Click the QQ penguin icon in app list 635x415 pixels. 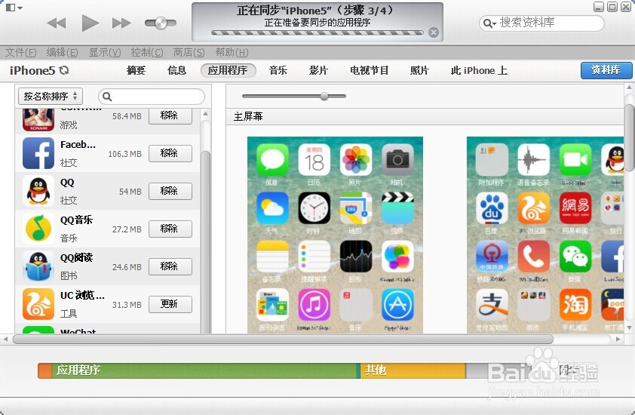38,191
